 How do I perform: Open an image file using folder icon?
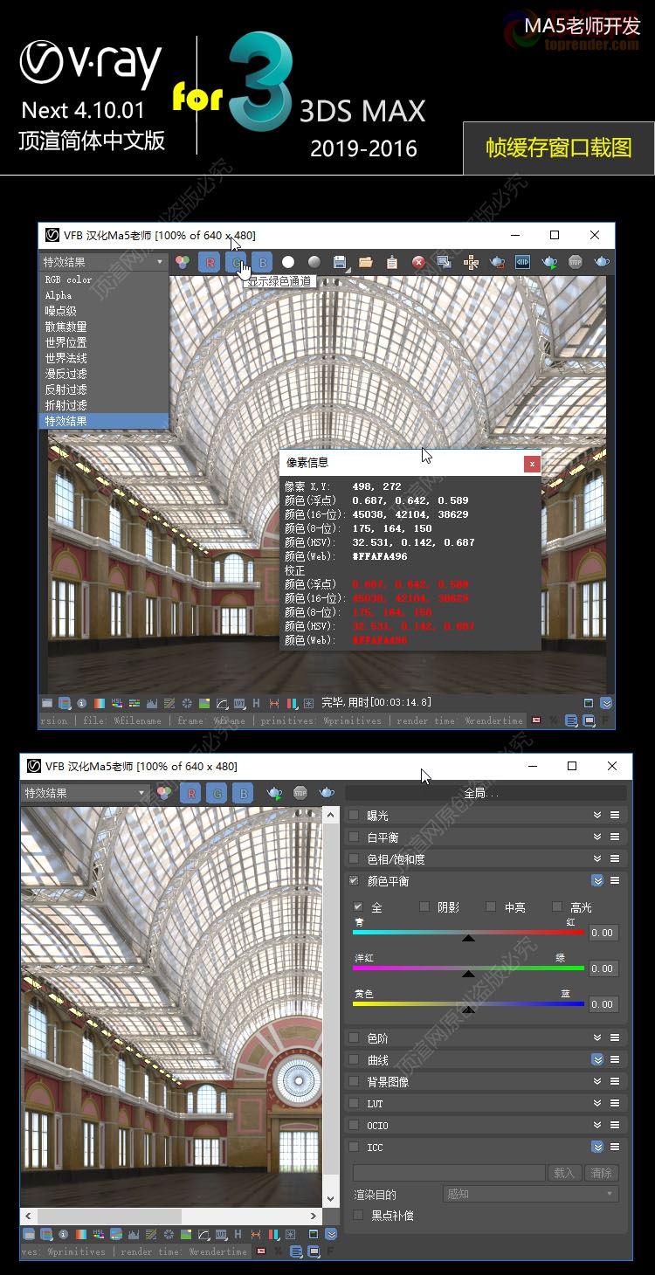[x=366, y=262]
